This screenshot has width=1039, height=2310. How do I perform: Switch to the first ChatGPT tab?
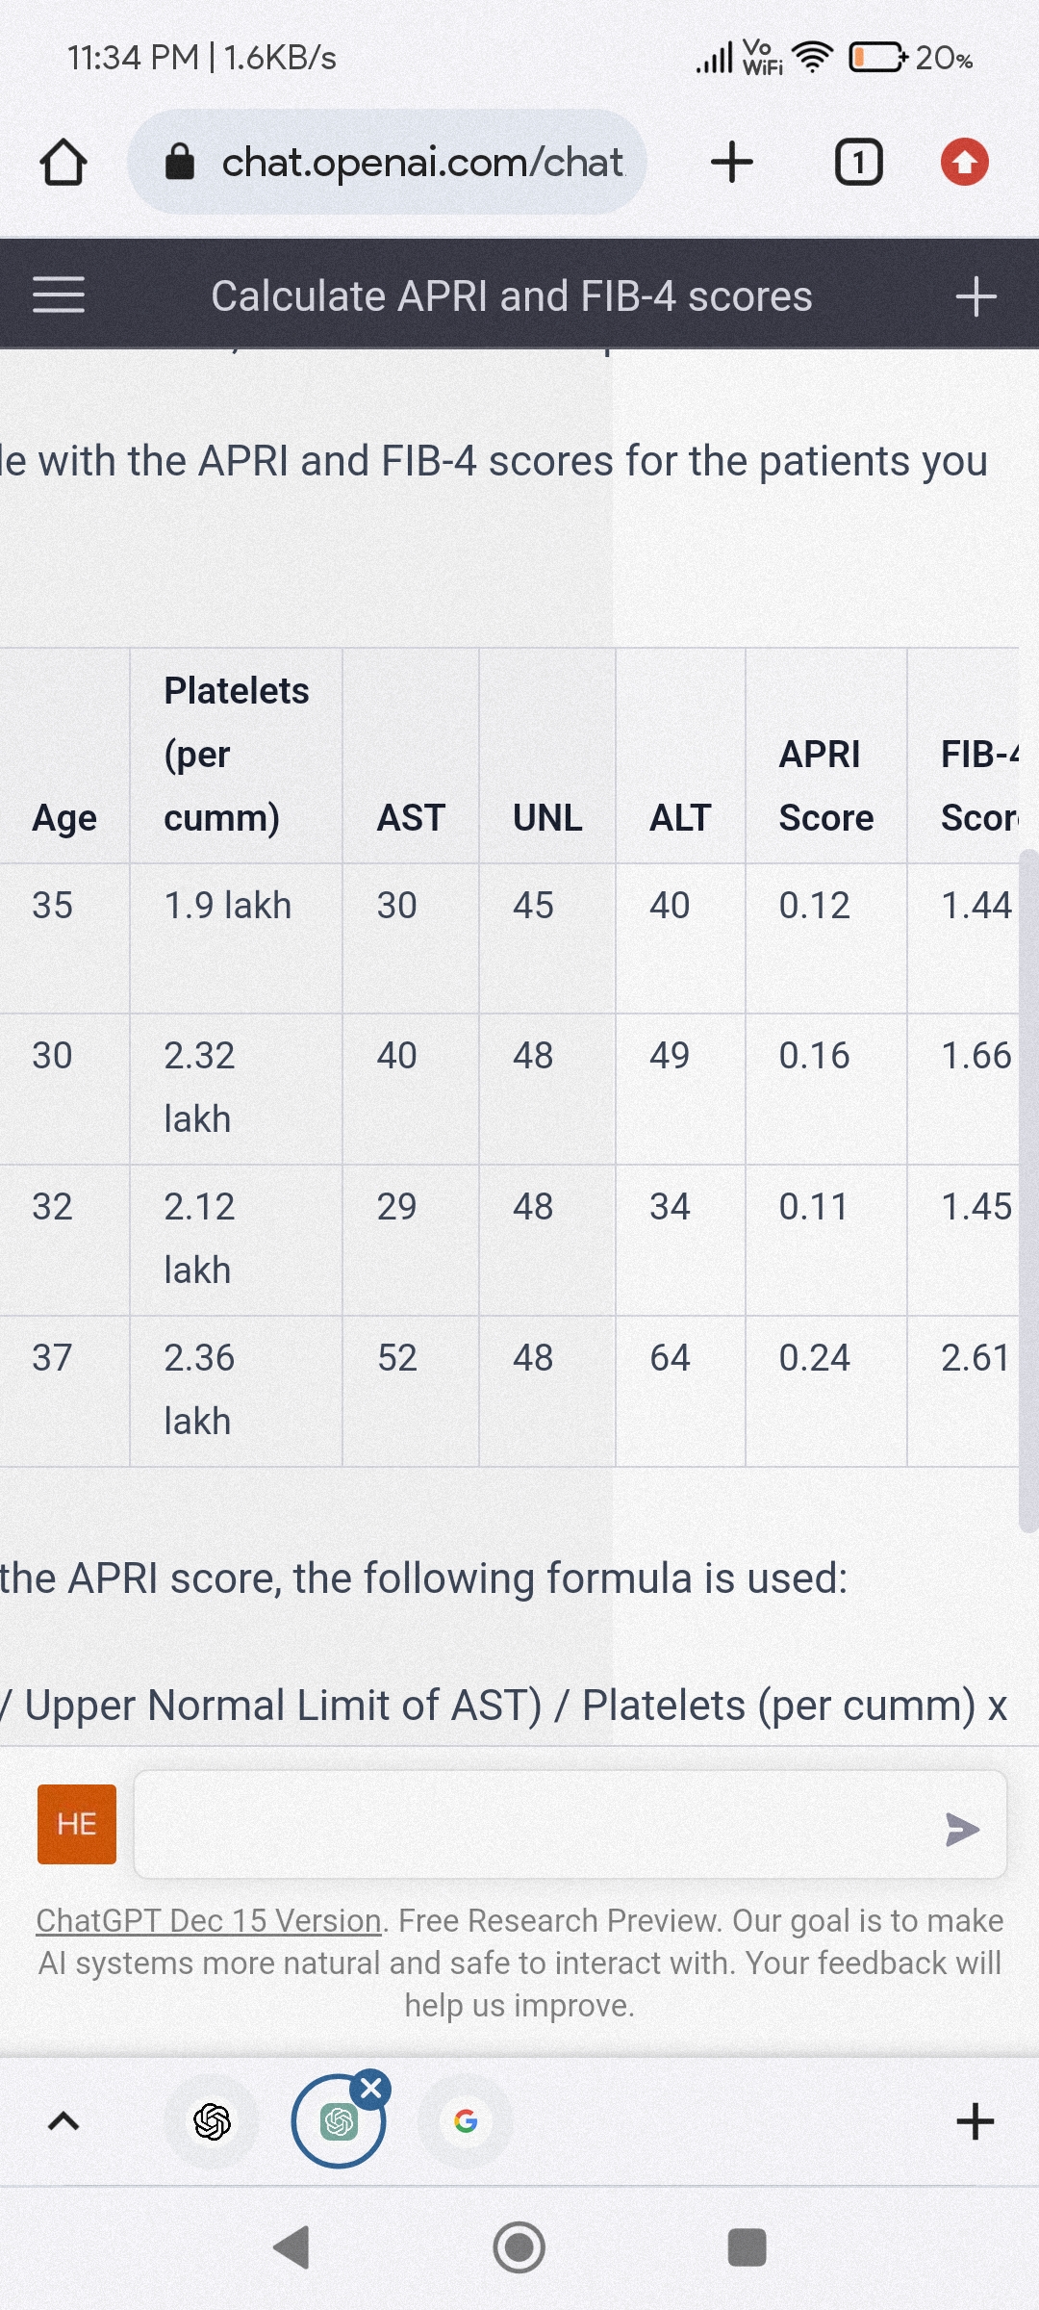tap(212, 2121)
